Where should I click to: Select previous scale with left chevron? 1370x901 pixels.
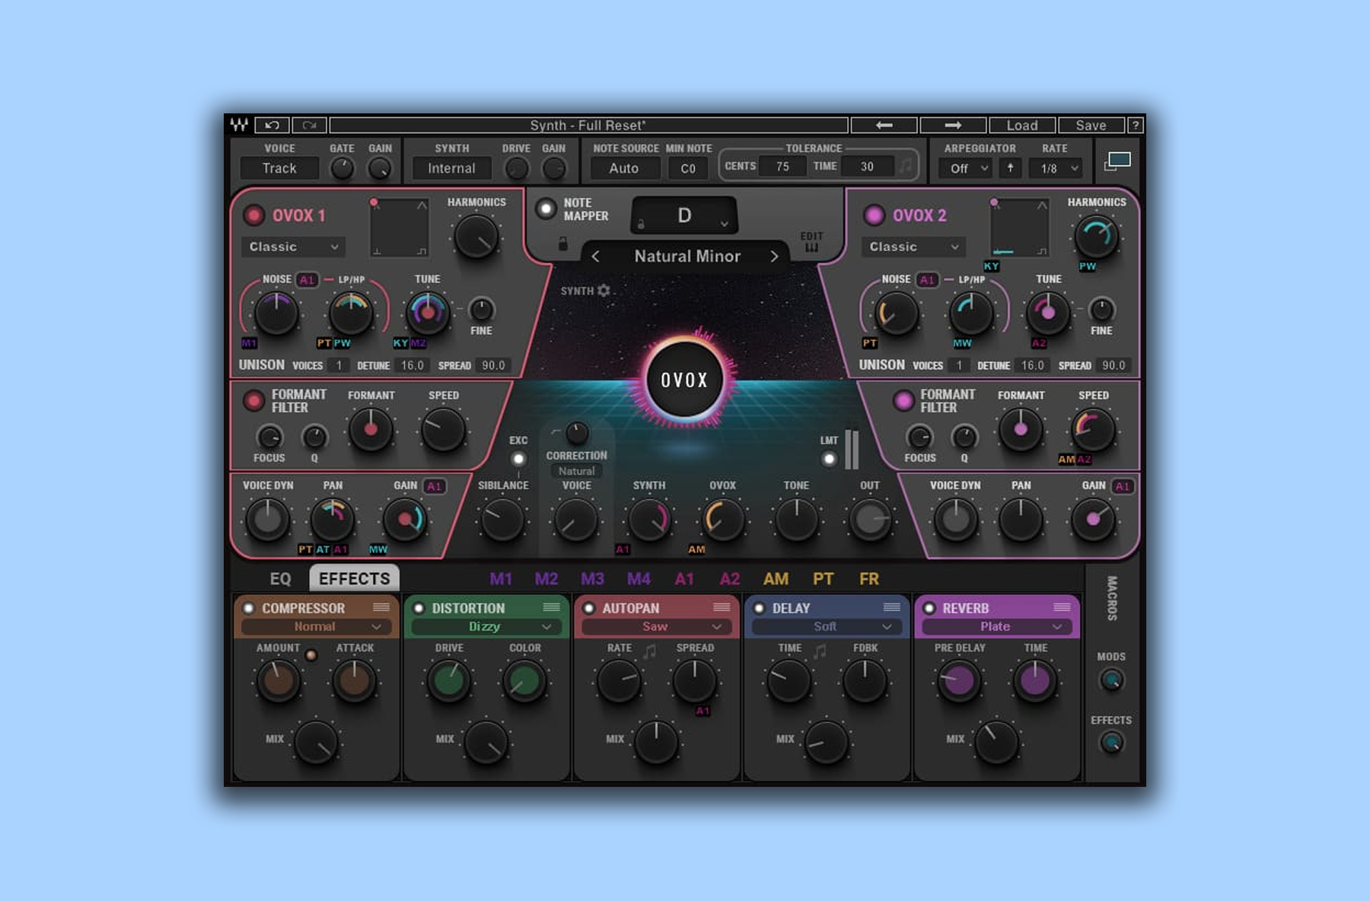point(595,256)
